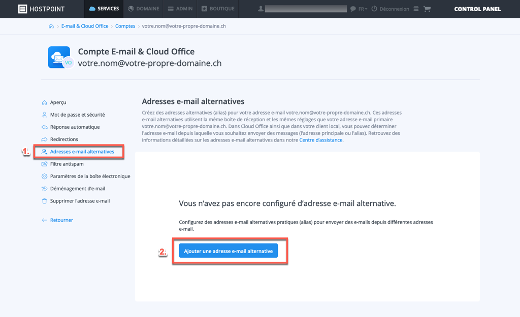Viewport: 520px width, 317px height.
Task: Click the Hostpoint logo icon
Action: tap(22, 9)
